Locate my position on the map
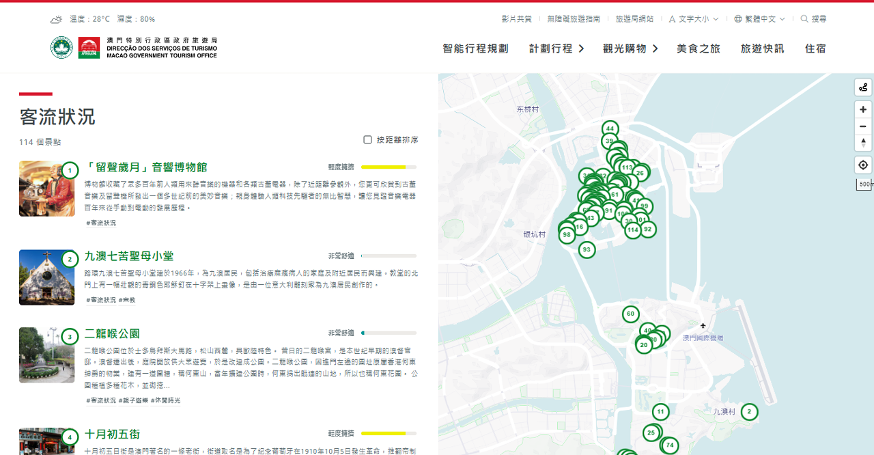Image resolution: width=874 pixels, height=455 pixels. pos(863,165)
